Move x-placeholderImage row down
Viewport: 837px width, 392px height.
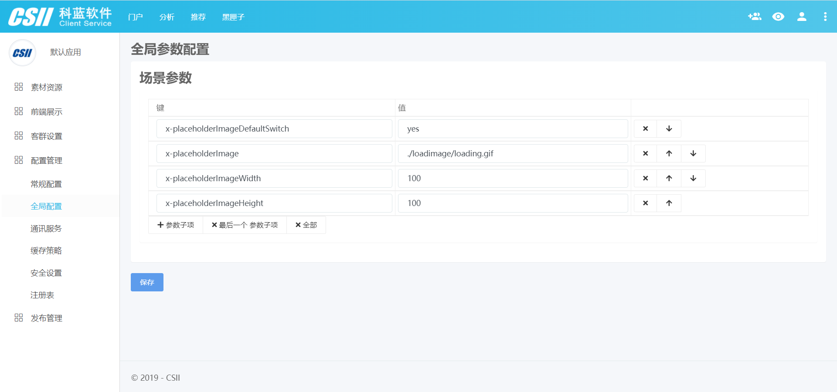click(694, 153)
